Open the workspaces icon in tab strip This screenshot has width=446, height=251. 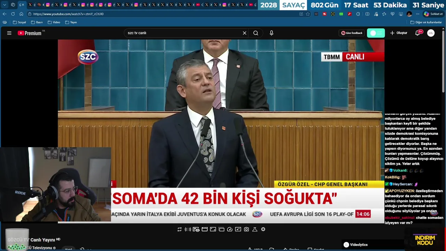pyautogui.click(x=13, y=5)
